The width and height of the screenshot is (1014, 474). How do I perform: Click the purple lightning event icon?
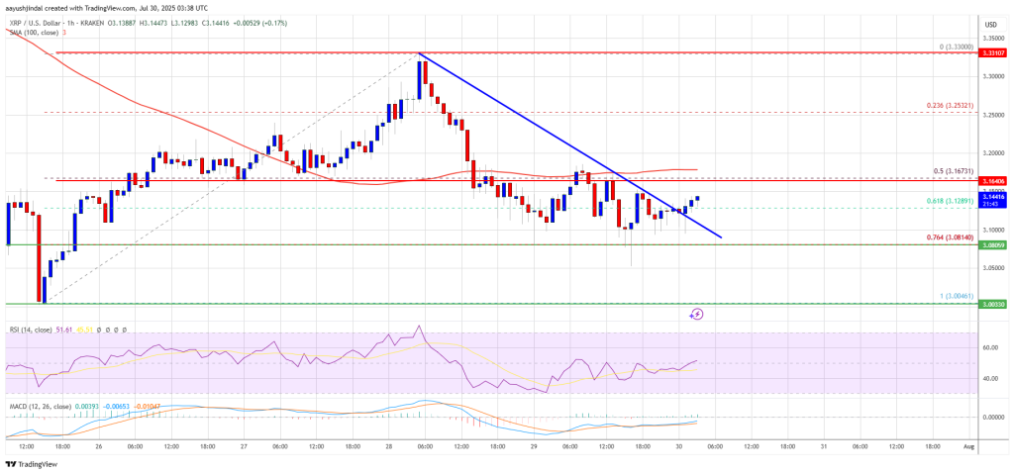[696, 315]
